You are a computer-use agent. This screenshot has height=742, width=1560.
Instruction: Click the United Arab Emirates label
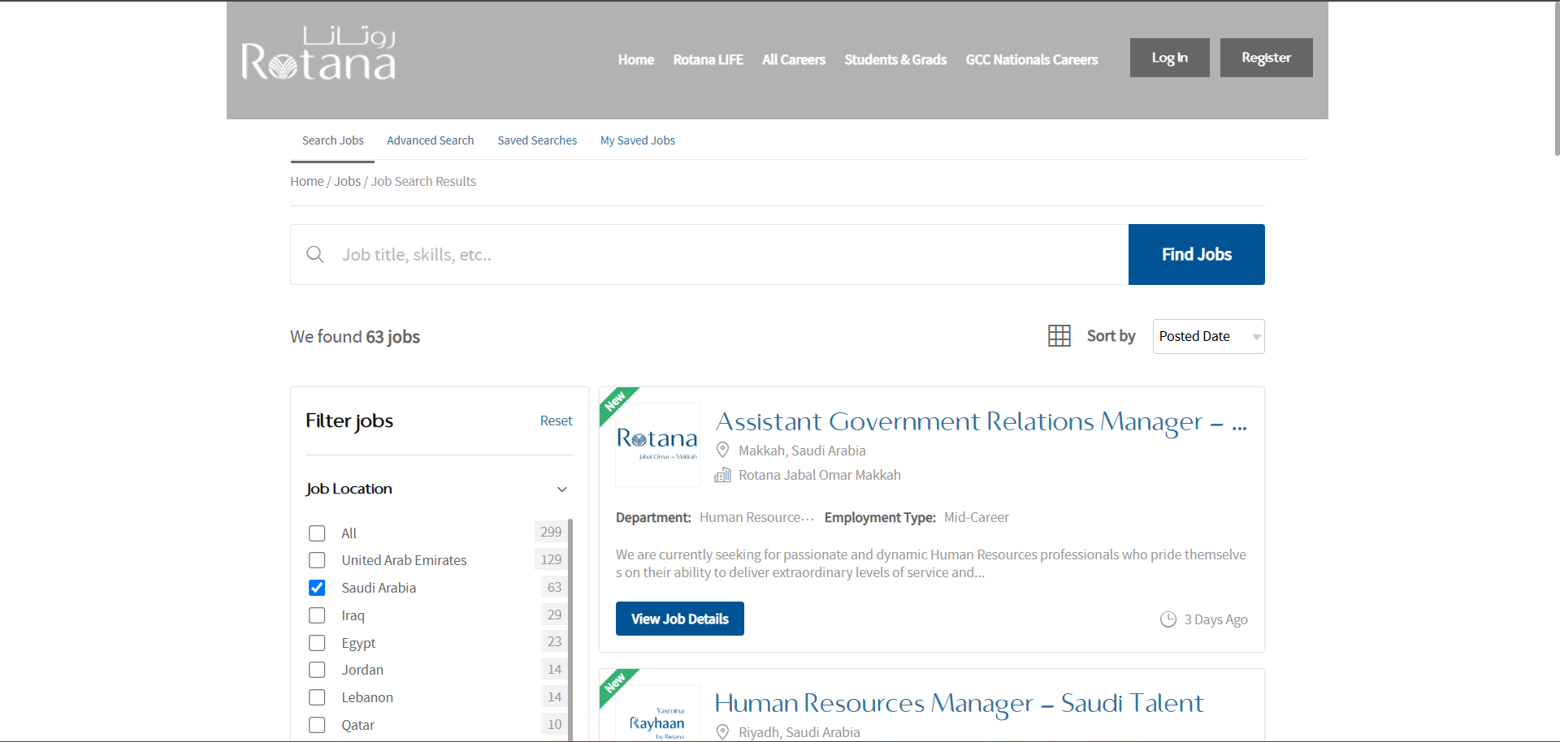pos(404,560)
